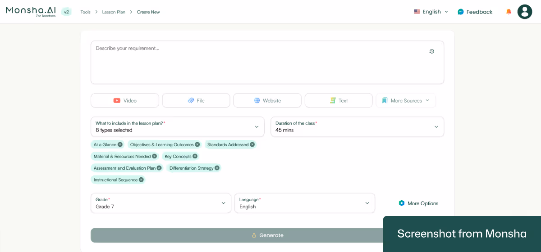Add a Video source

click(x=125, y=100)
